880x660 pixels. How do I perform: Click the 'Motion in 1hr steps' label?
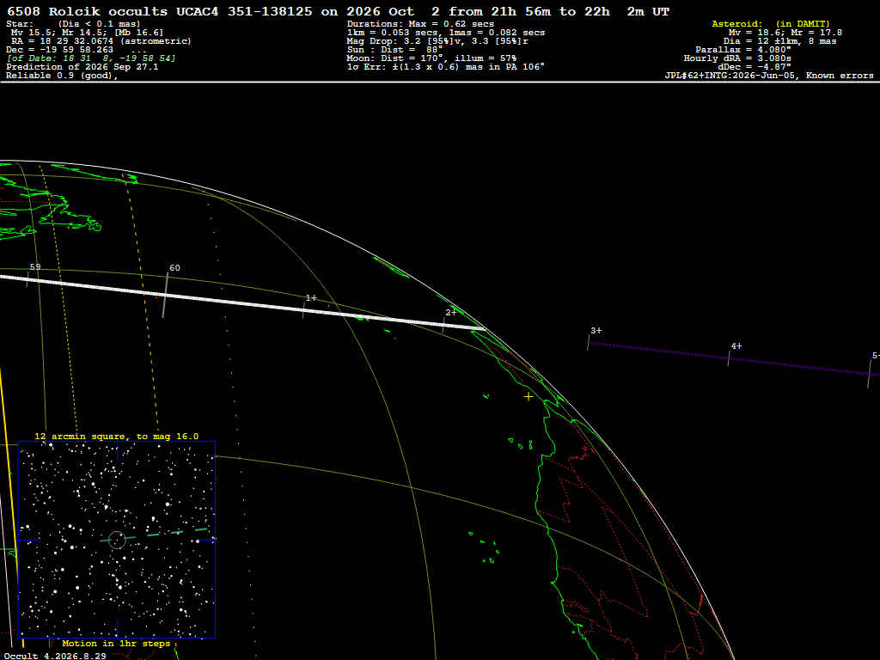[x=116, y=643]
